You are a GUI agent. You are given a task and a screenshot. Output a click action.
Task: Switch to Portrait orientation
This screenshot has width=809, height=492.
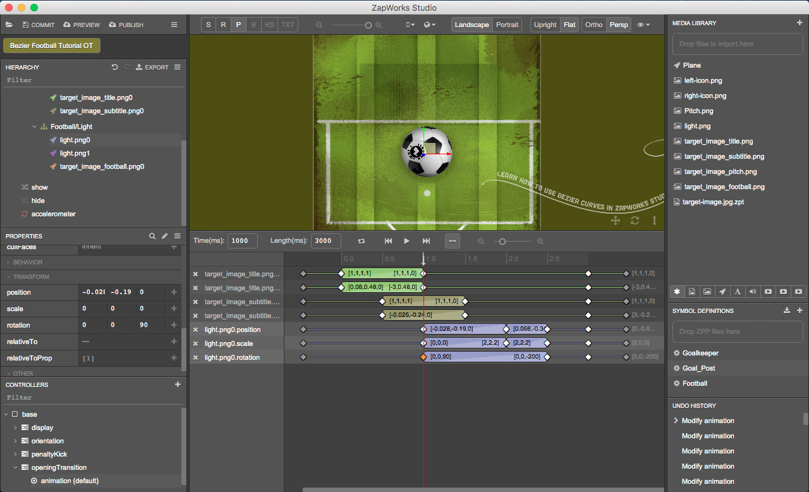[x=507, y=24]
